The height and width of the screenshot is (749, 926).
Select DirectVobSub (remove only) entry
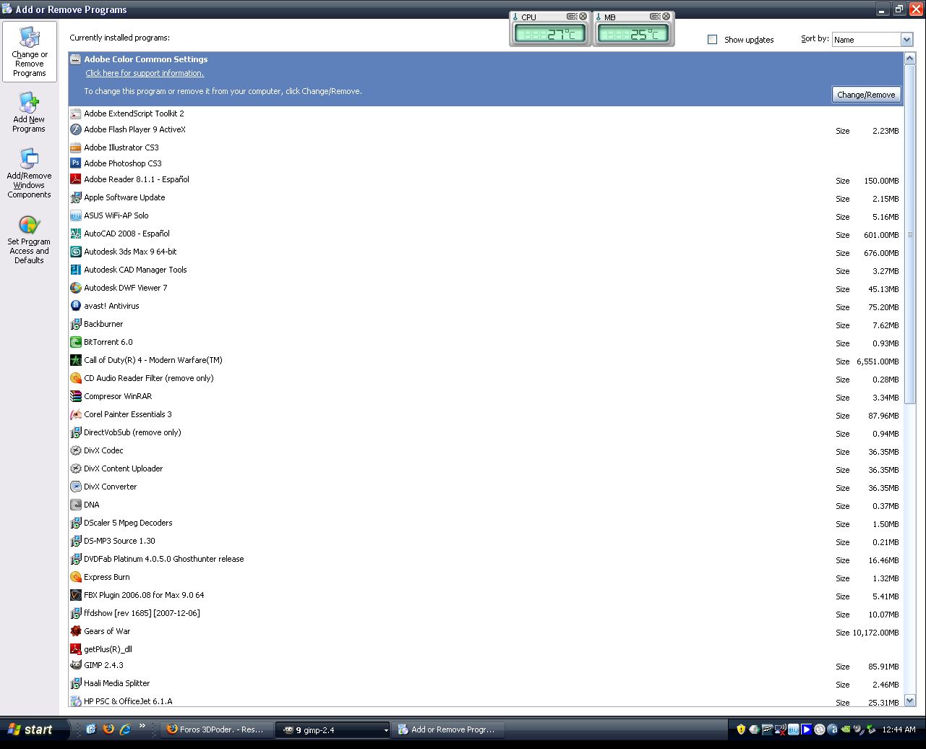coord(486,432)
